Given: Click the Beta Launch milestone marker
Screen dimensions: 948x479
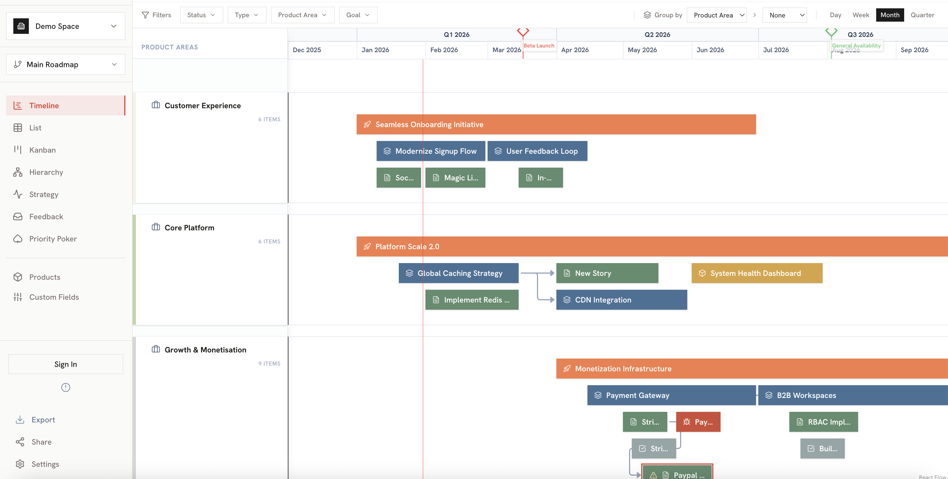Looking at the screenshot, I should click(x=523, y=32).
